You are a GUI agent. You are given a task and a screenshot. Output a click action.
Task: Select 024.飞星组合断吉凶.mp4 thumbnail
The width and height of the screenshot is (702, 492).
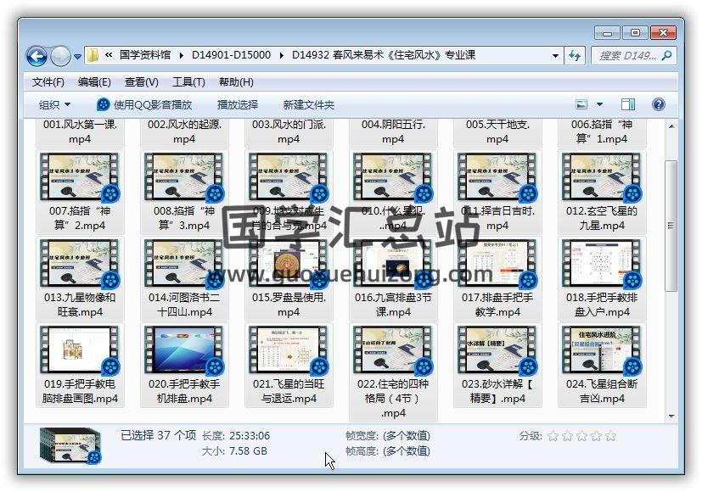point(601,349)
